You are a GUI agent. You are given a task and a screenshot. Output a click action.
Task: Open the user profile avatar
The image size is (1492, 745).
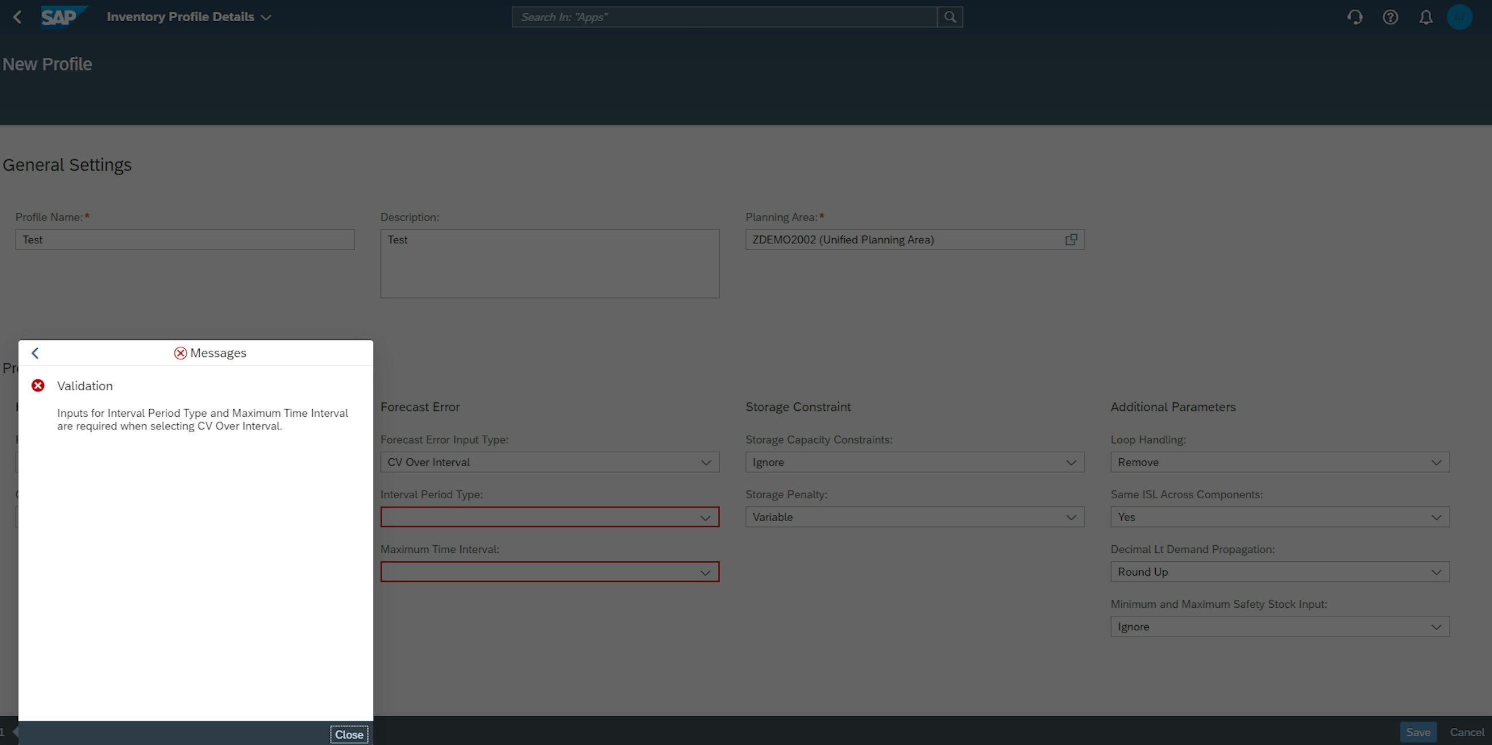pyautogui.click(x=1459, y=17)
